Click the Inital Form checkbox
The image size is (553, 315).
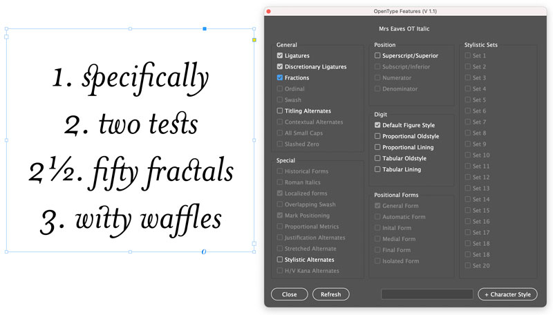pos(377,228)
